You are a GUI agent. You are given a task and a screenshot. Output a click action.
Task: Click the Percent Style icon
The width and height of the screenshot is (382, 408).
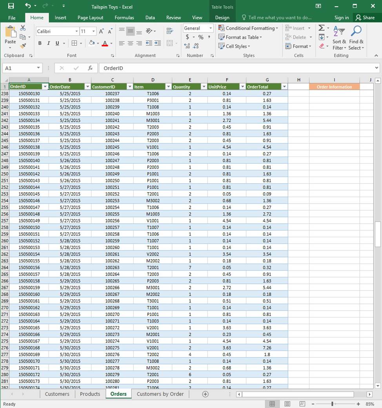(201, 37)
